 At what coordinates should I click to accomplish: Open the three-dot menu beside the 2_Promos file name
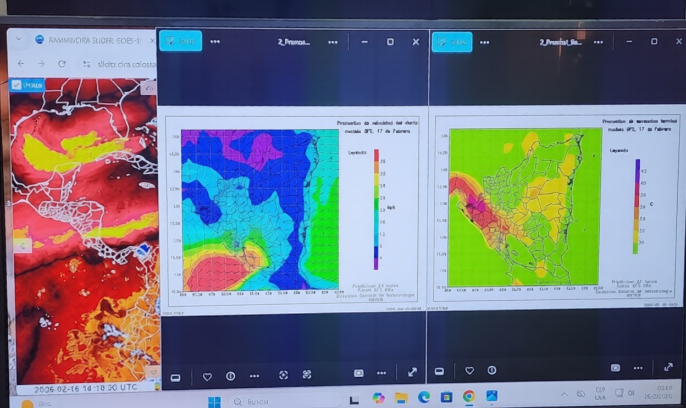333,42
